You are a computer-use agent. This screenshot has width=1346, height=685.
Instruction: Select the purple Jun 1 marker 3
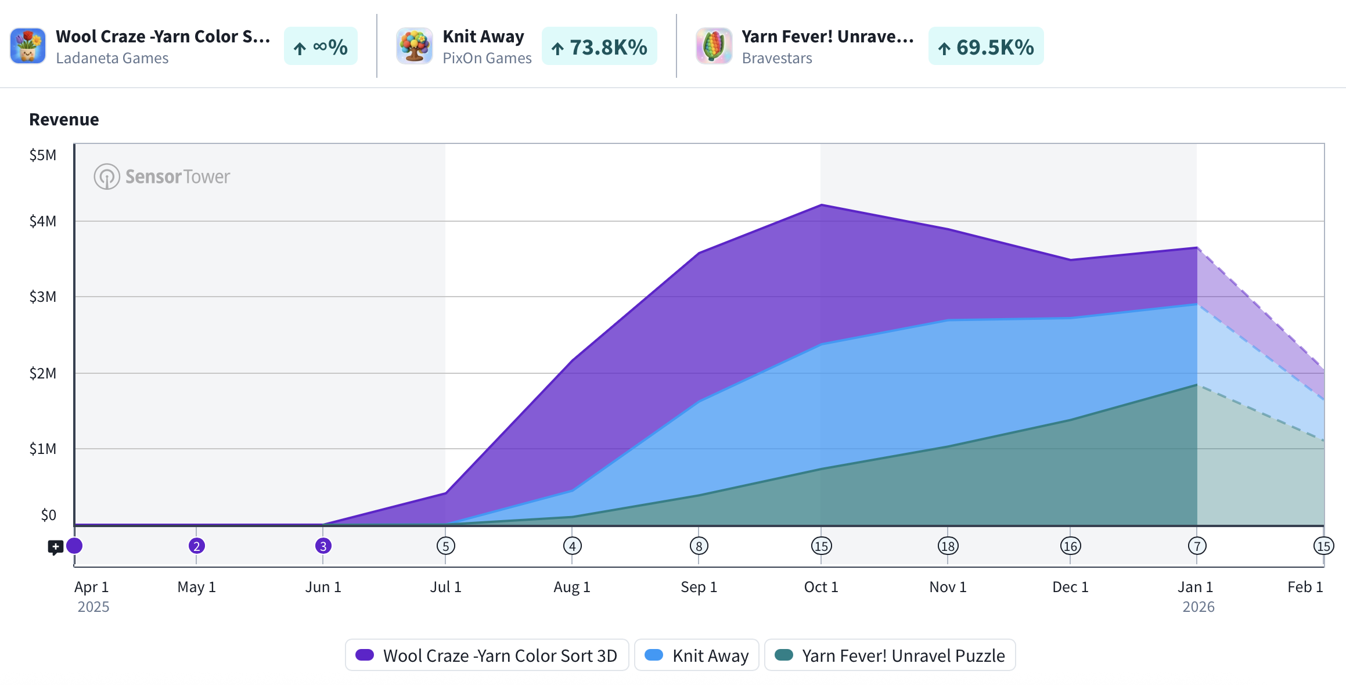pyautogui.click(x=323, y=546)
